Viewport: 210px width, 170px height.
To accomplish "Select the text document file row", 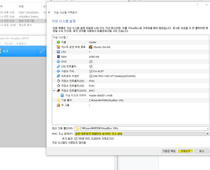I will 23,25.
